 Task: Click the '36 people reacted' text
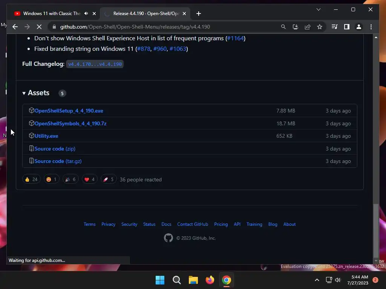point(141,179)
